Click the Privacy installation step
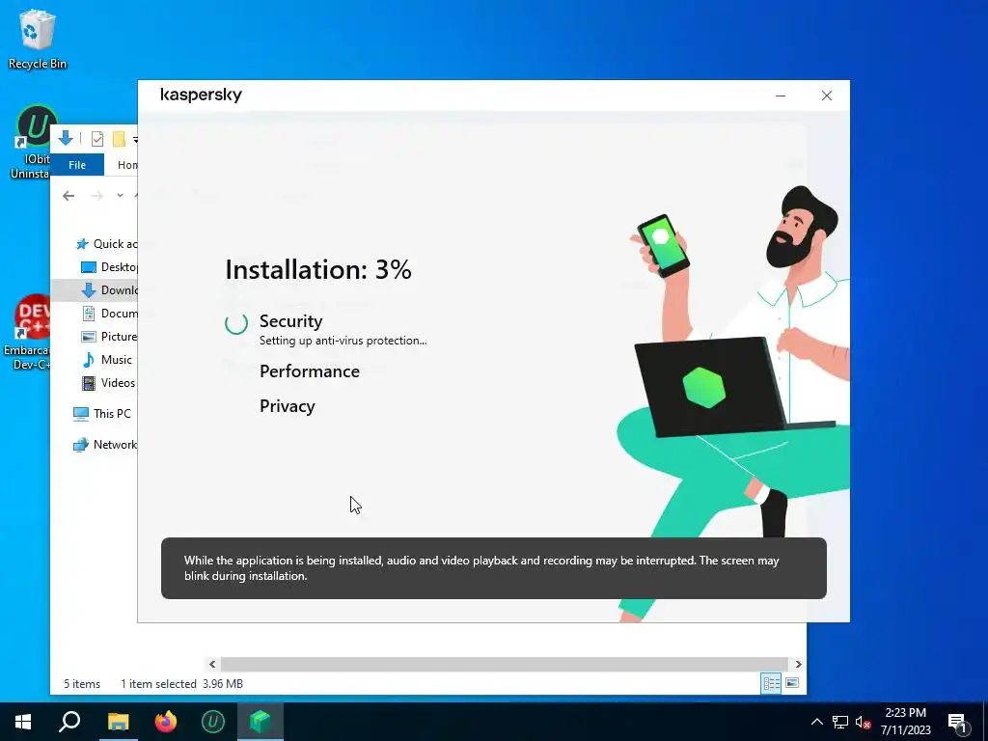The height and width of the screenshot is (741, 988). pyautogui.click(x=288, y=406)
